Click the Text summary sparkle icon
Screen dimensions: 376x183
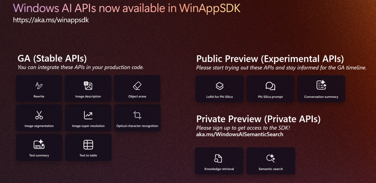point(39,144)
